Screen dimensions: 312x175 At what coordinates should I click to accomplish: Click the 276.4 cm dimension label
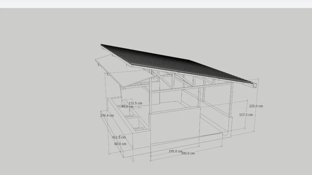(107, 116)
